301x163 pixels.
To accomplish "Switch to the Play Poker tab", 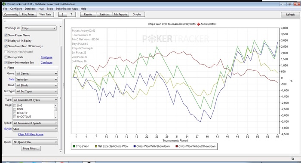I will coord(28,14).
